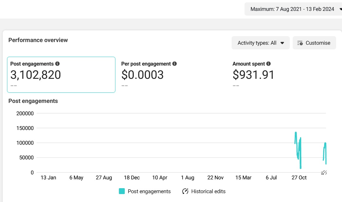Click the 27 Oct x-axis label

pyautogui.click(x=299, y=178)
